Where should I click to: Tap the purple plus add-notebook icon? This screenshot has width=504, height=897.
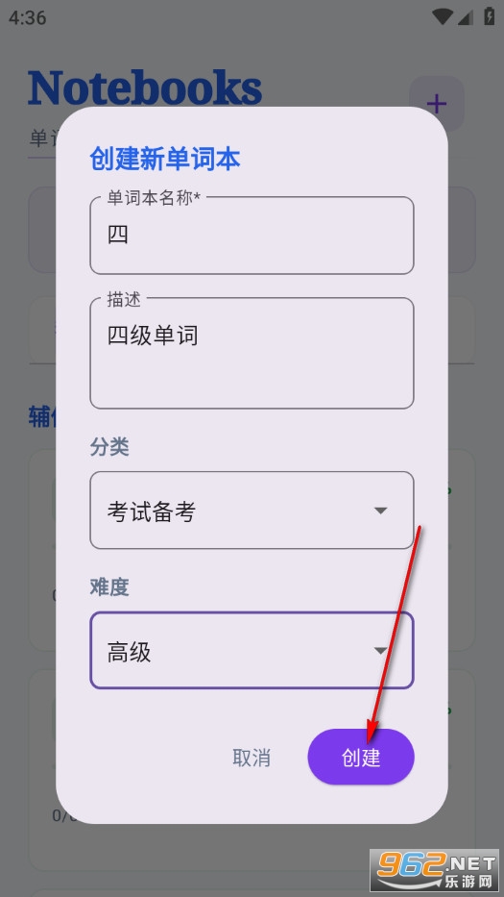point(437,104)
